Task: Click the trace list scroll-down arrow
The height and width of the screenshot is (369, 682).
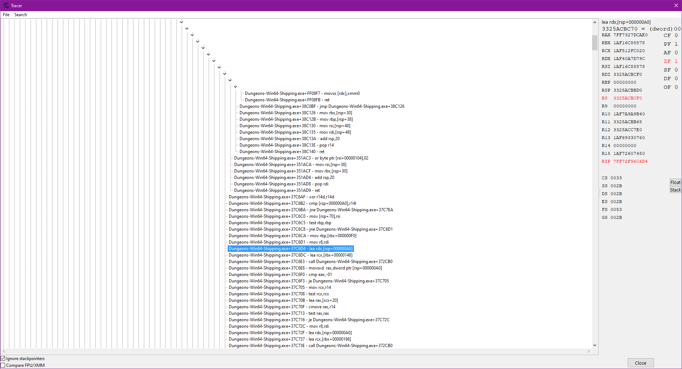Action: [x=595, y=345]
